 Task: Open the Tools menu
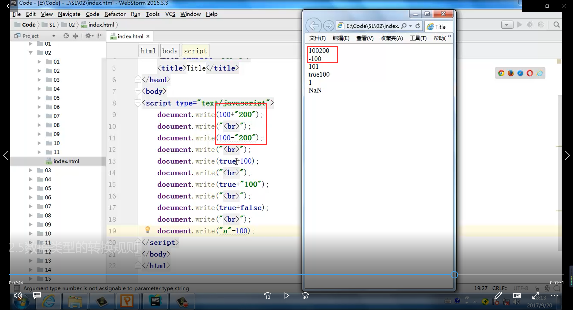point(153,14)
